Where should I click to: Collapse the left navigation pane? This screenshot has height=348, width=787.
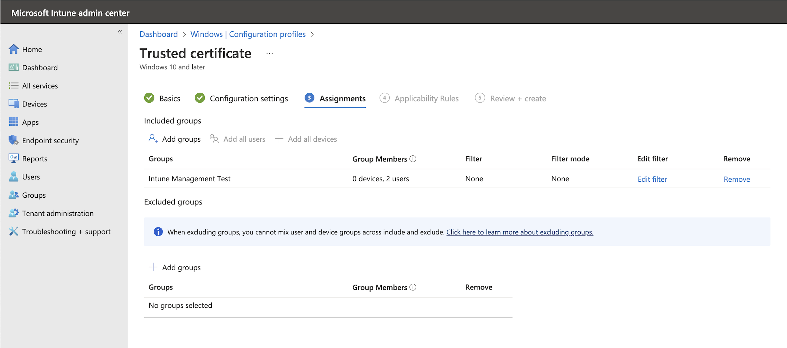coord(120,32)
